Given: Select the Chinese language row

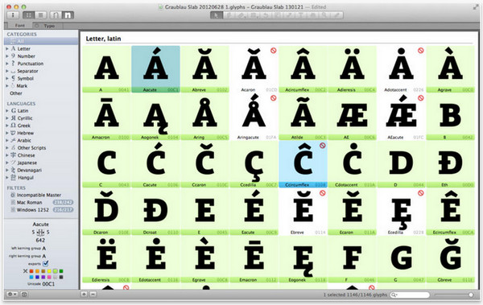Looking at the screenshot, I should pyautogui.click(x=41, y=155).
